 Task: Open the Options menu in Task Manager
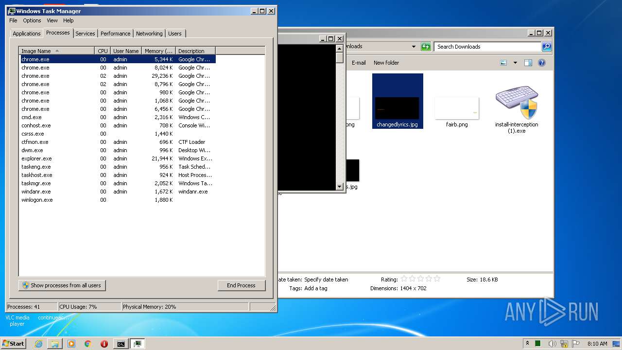(32, 20)
